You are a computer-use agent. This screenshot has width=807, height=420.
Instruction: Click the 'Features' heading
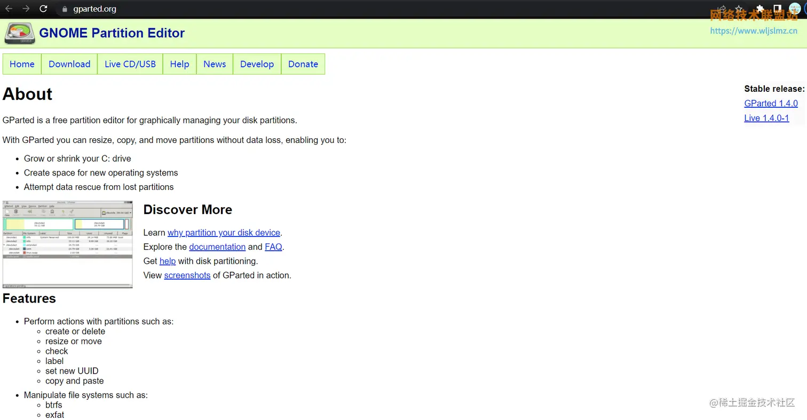click(x=29, y=298)
